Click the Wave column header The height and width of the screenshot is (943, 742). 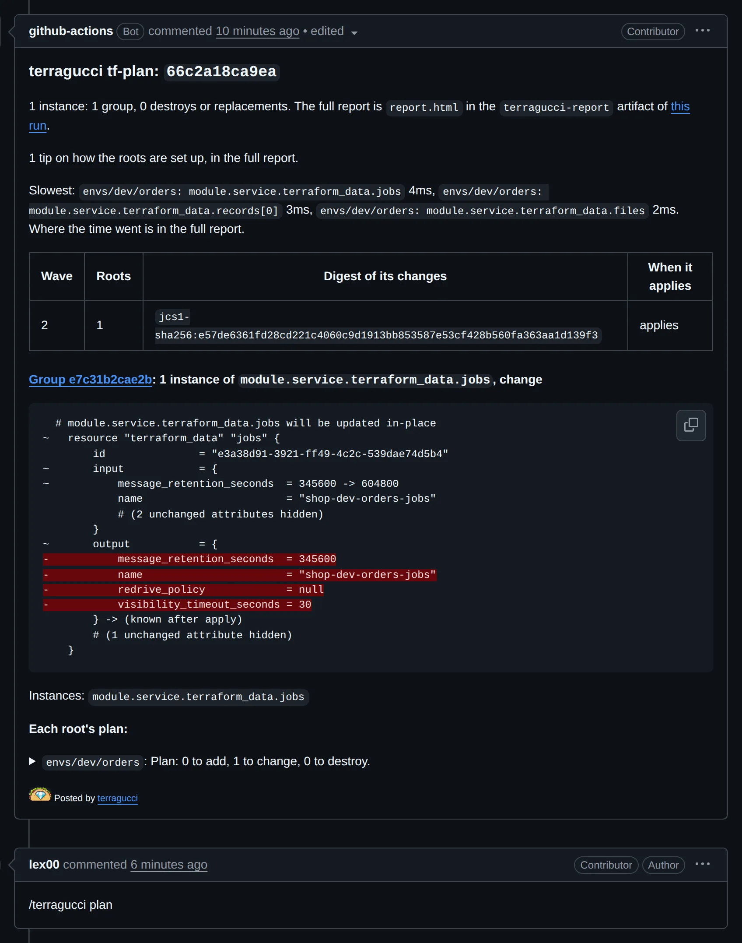[57, 276]
